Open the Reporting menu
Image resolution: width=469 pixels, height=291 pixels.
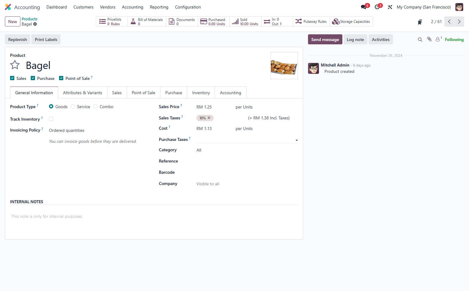tap(159, 7)
